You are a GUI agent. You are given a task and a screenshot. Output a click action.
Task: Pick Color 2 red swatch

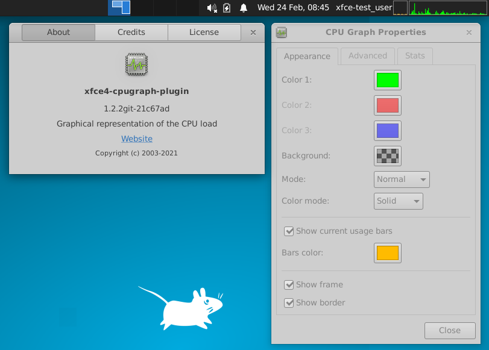coord(388,105)
